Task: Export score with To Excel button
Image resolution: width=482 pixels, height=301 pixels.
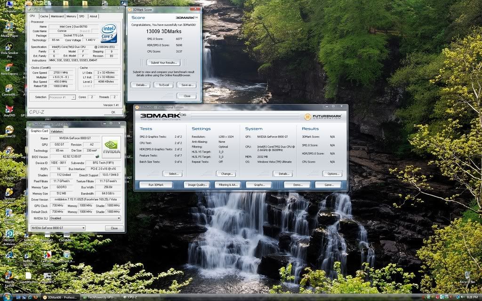Action: [x=164, y=85]
